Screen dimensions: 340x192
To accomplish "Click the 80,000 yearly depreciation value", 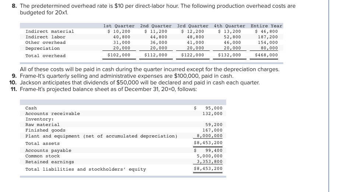I will 269,48.
